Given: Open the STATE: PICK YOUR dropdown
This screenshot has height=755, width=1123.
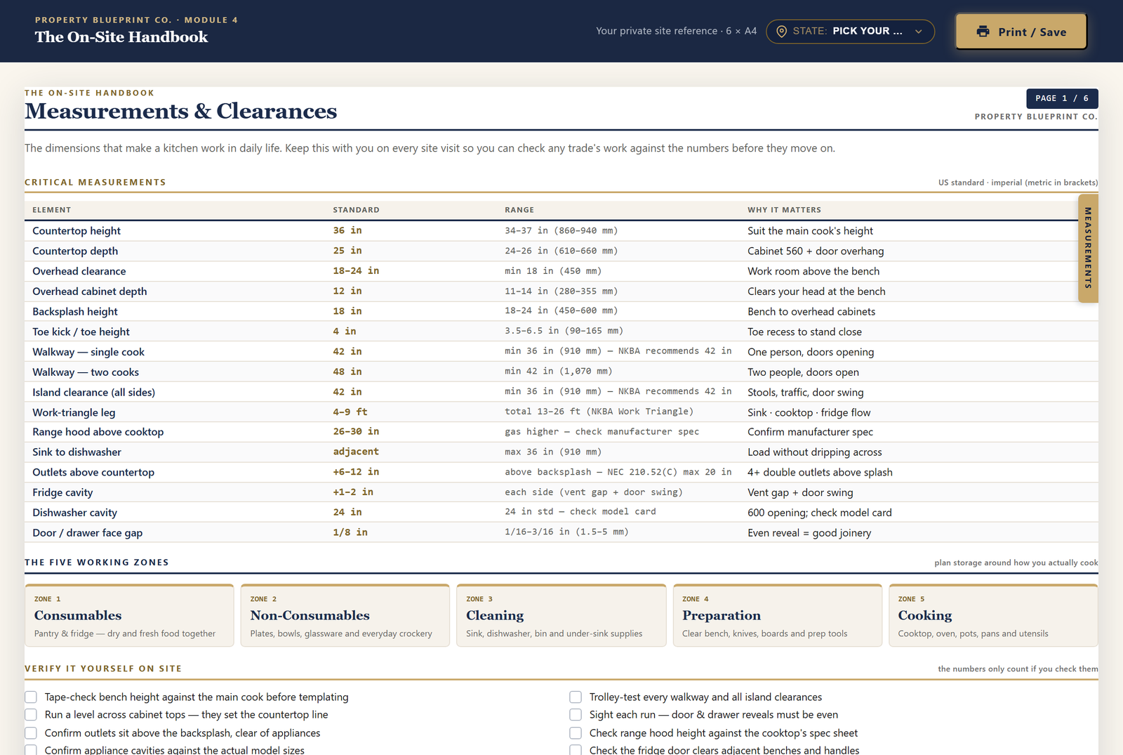Looking at the screenshot, I should [x=850, y=32].
